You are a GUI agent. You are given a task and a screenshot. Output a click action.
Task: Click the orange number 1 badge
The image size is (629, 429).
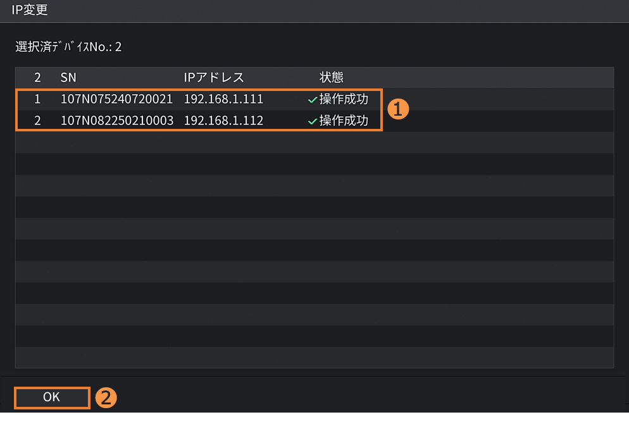(398, 109)
